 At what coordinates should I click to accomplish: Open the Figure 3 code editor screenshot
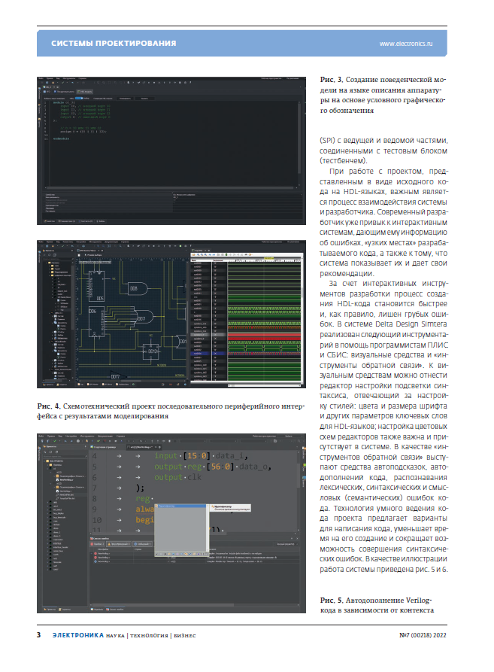point(171,151)
